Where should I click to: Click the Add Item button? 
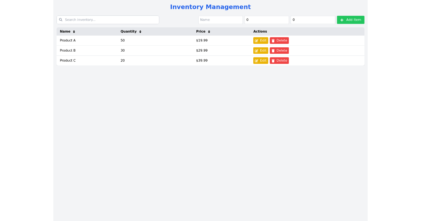click(x=350, y=20)
